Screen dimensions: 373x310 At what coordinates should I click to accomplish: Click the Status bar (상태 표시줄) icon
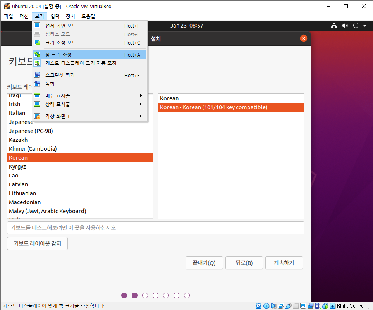click(x=37, y=104)
